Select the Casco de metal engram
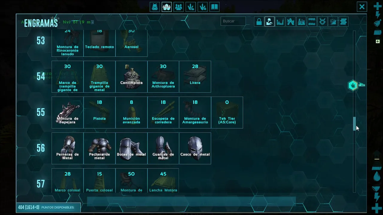The height and width of the screenshot is (215, 383). click(195, 148)
